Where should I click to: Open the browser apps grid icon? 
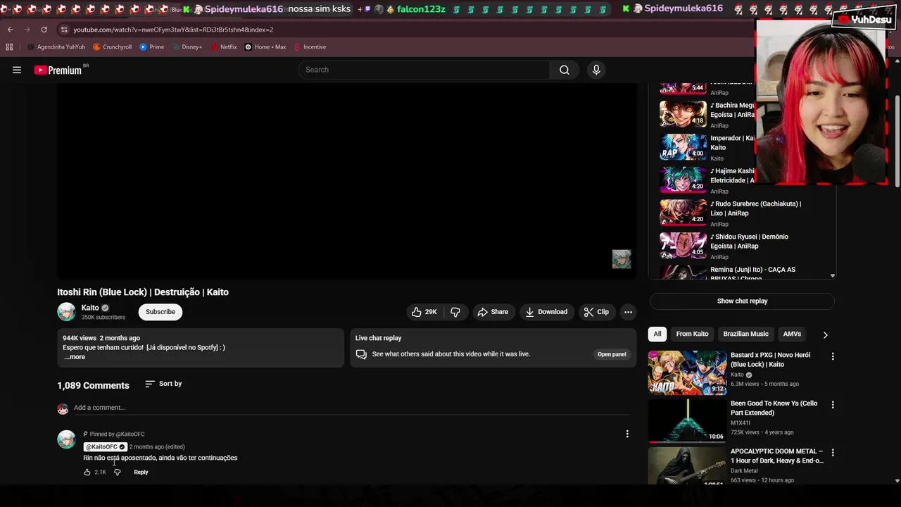9,47
